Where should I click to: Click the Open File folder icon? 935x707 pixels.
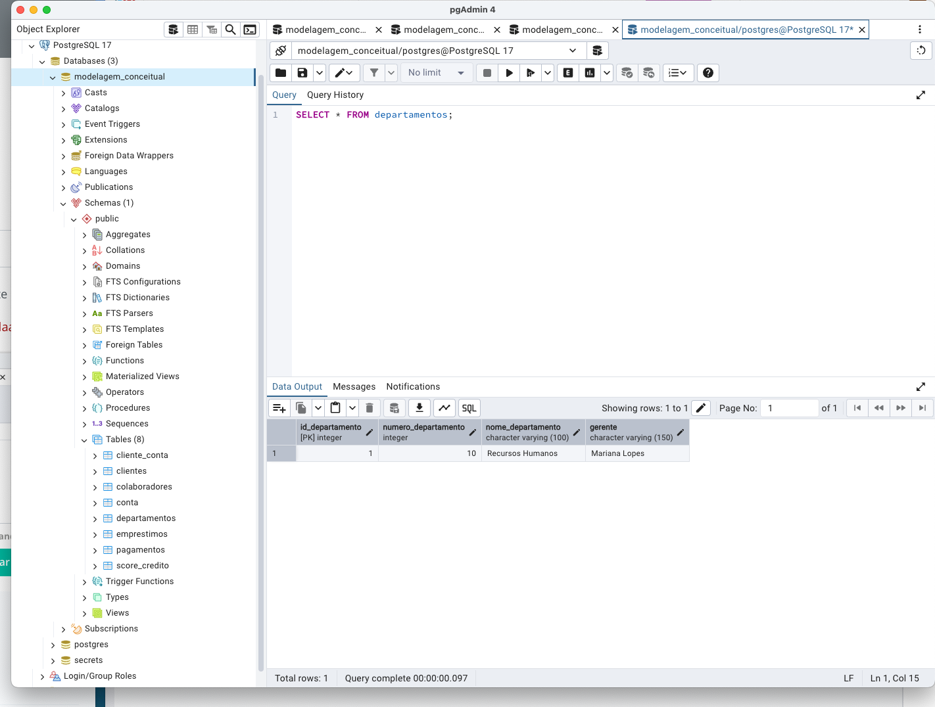click(x=281, y=73)
